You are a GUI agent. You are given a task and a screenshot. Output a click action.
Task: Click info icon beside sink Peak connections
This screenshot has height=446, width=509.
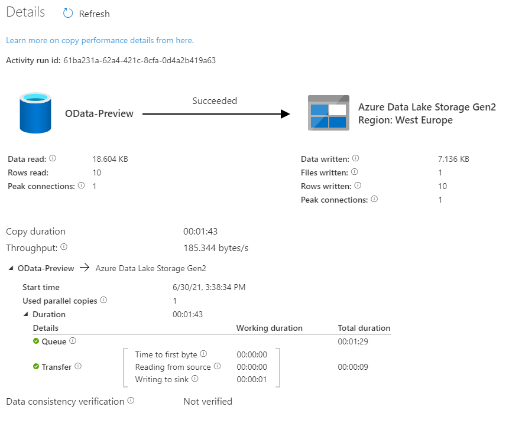click(x=374, y=199)
